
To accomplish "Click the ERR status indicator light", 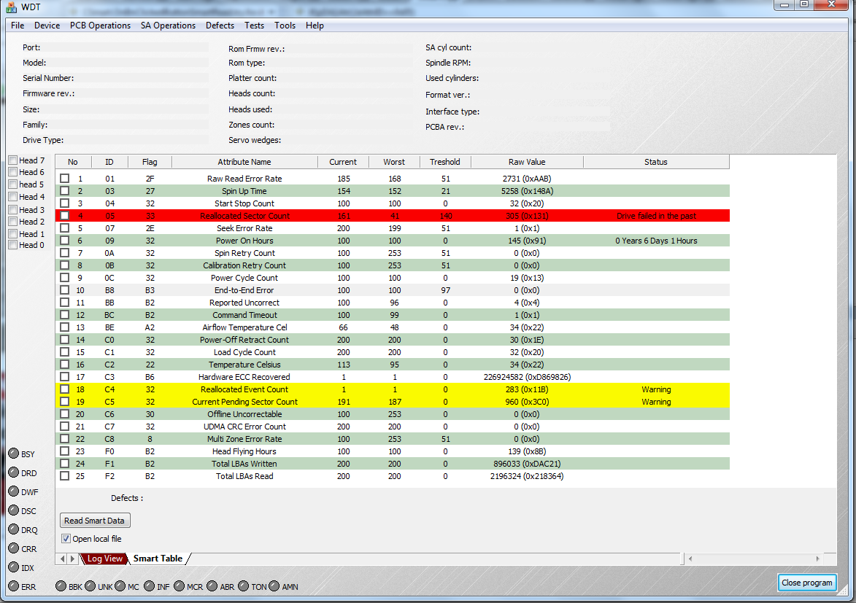I will coord(14,586).
